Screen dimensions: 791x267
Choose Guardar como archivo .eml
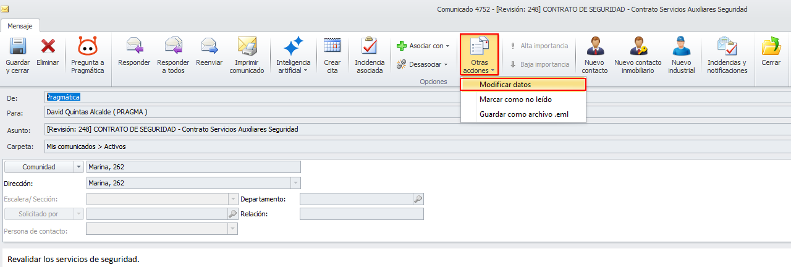coord(523,114)
